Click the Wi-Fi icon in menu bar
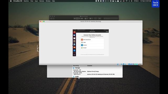 point(127,1)
